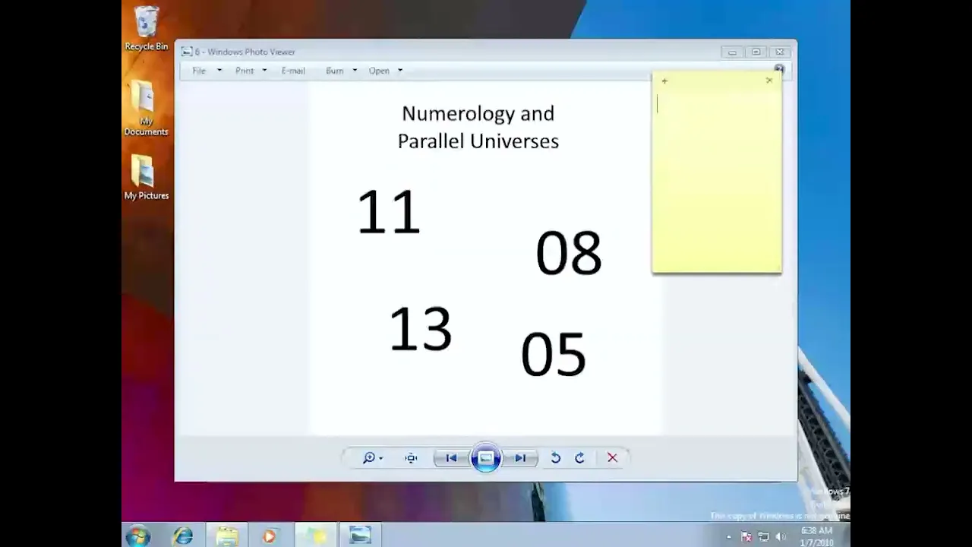Open the Open menu dropdown
This screenshot has height=547, width=972.
tap(400, 71)
